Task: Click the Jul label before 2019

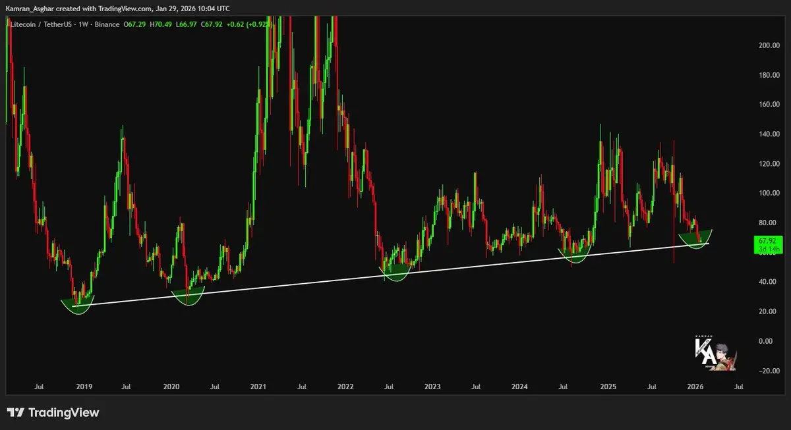Action: [x=40, y=387]
